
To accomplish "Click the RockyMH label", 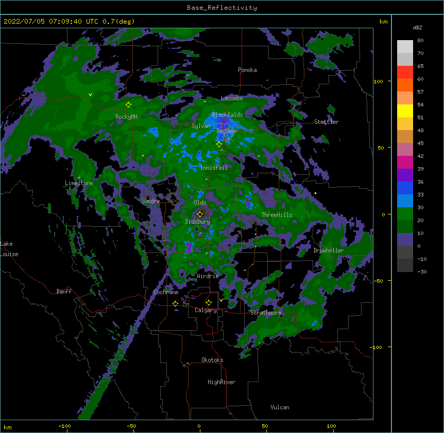I will pyautogui.click(x=126, y=117).
